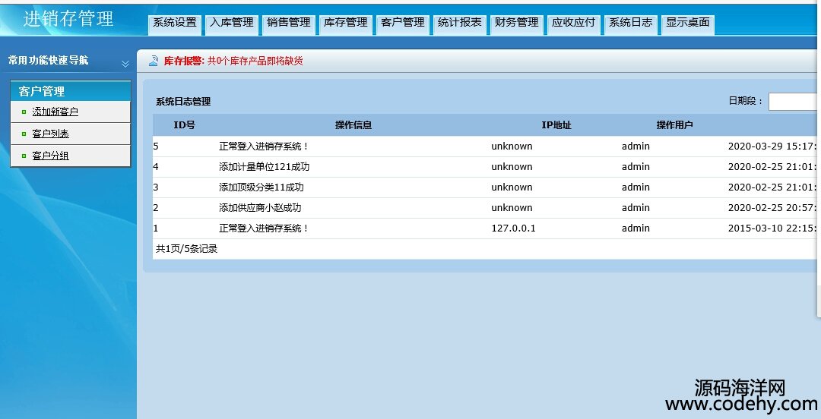
Task: Click 正常登入 entry in row ID 1
Action: [263, 228]
